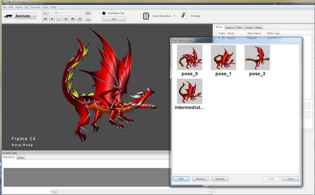Switch to the Regions tab
Screen dimensions: 315x195
coord(230,27)
